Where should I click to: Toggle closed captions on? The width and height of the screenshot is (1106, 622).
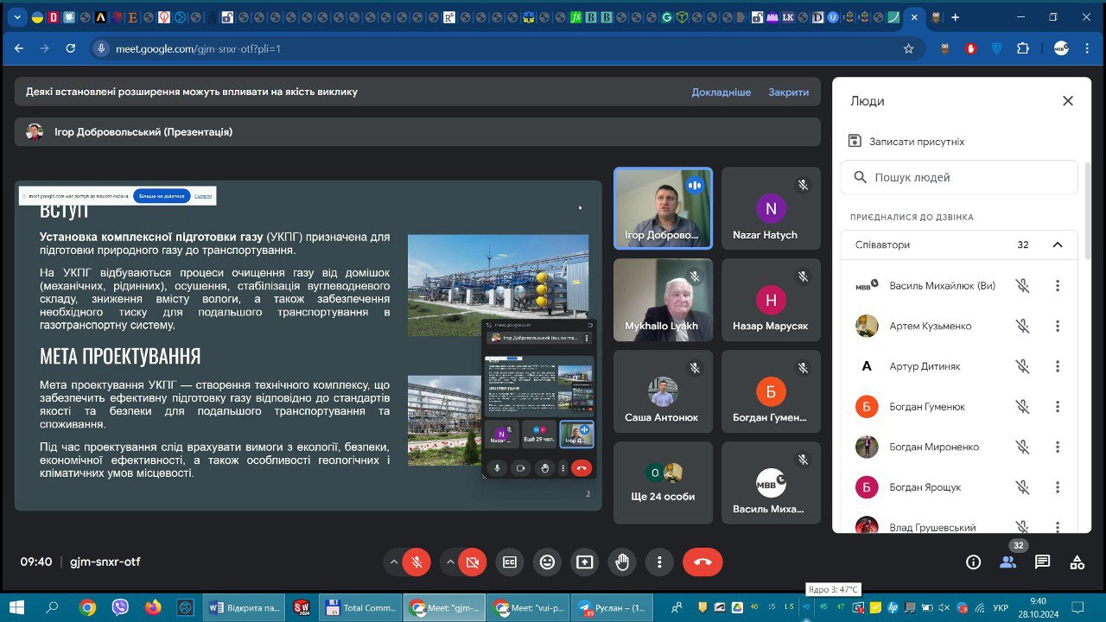tap(510, 562)
